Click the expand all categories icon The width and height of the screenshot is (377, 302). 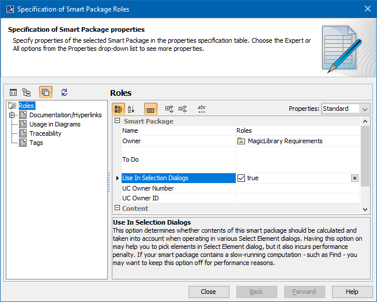click(169, 109)
